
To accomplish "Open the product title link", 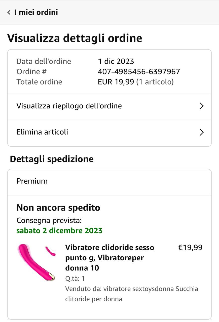I will pos(109,258).
